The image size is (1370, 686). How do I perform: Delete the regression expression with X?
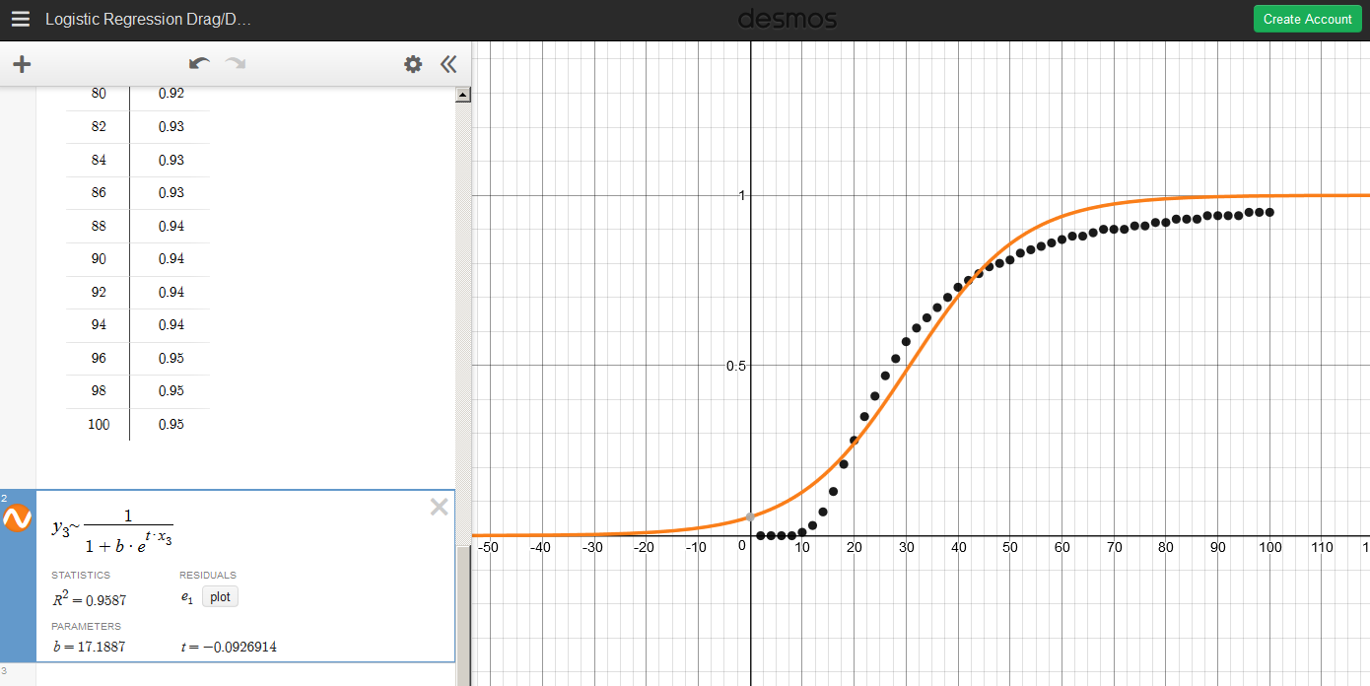point(440,507)
